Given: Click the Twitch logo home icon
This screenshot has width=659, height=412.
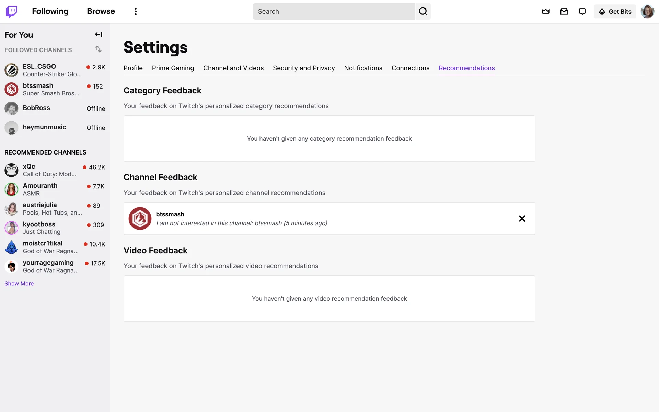Looking at the screenshot, I should pyautogui.click(x=11, y=12).
